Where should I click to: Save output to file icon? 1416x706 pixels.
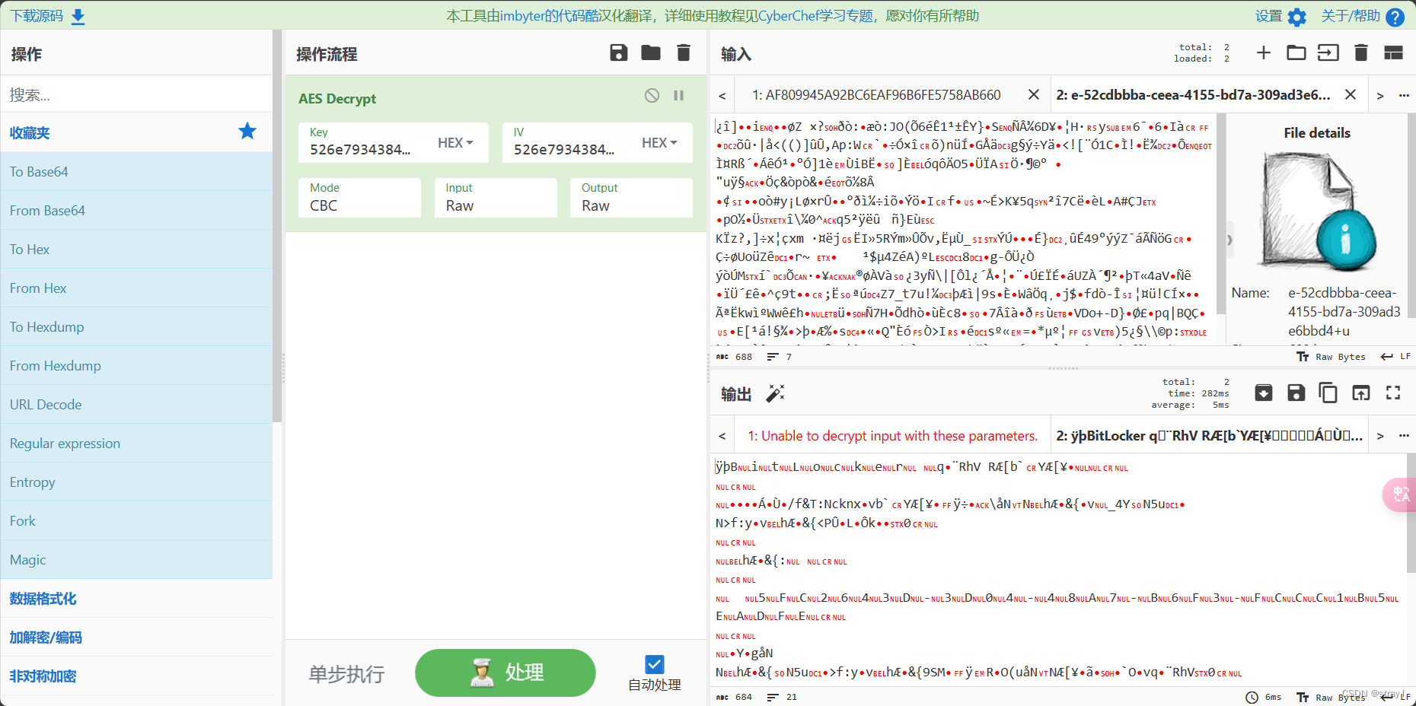point(1296,393)
